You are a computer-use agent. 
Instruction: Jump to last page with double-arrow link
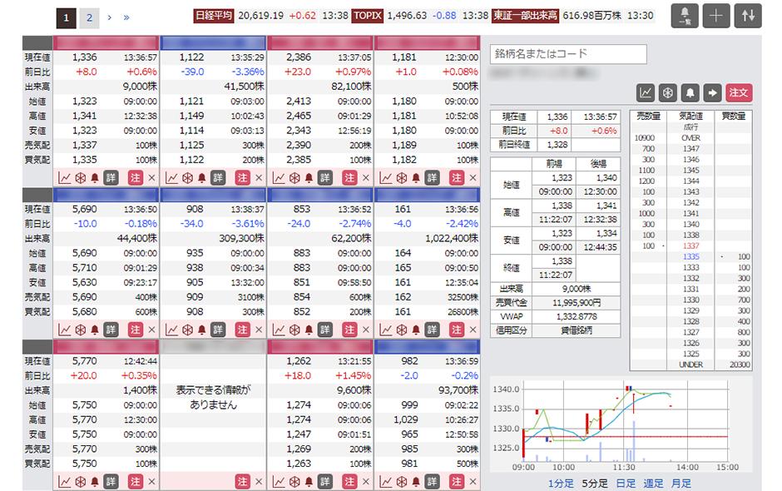pos(126,17)
